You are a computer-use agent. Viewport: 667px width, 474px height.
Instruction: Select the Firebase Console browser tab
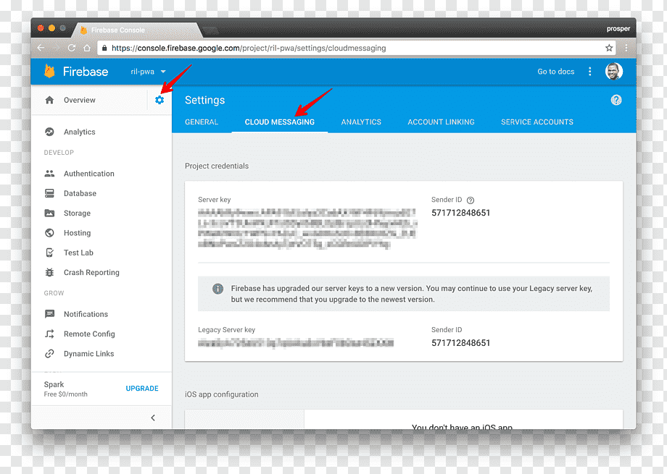click(136, 30)
